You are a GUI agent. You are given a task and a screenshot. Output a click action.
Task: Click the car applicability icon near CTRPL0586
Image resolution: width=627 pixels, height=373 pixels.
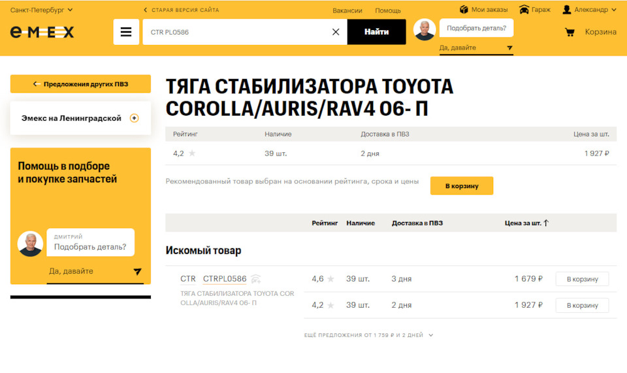click(256, 279)
